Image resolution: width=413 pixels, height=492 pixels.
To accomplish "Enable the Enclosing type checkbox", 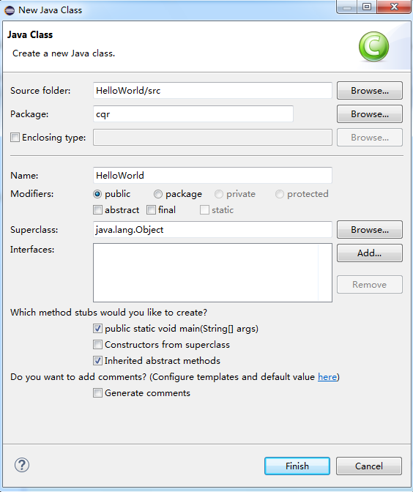I will [x=15, y=138].
